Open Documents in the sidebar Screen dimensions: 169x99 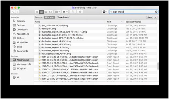(20, 51)
